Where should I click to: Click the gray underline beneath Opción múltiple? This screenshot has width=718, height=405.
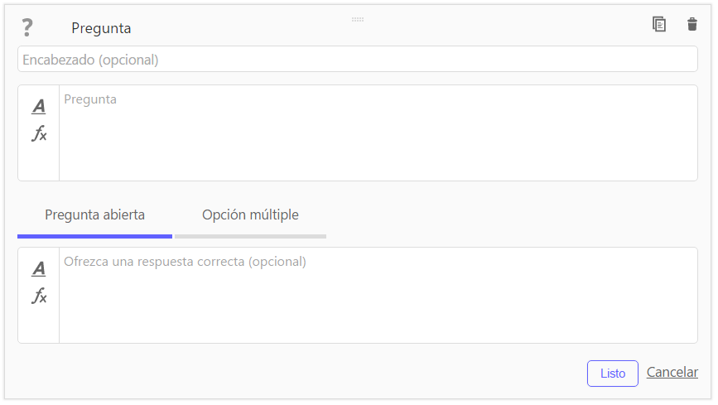click(250, 236)
